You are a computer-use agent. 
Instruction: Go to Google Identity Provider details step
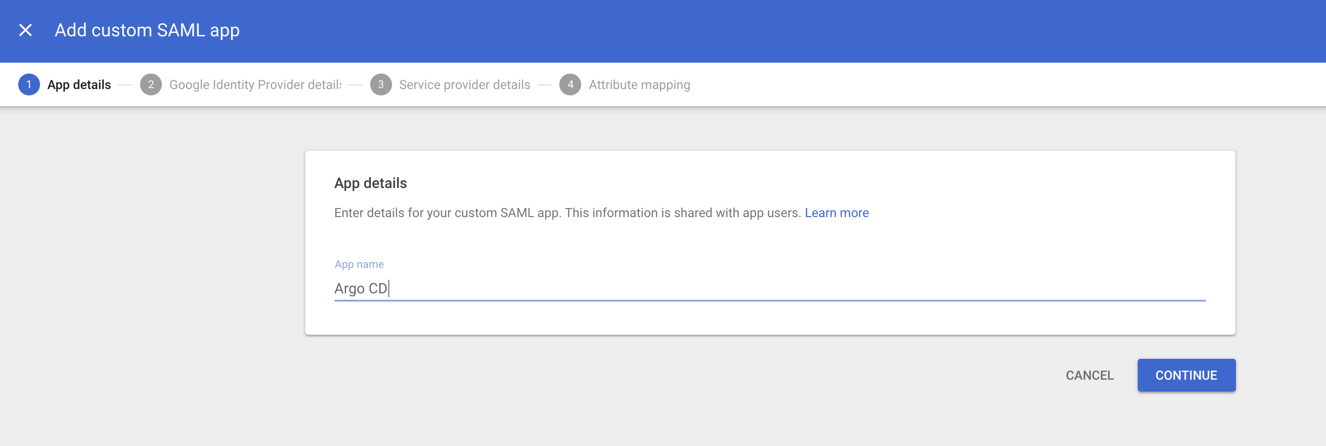255,85
